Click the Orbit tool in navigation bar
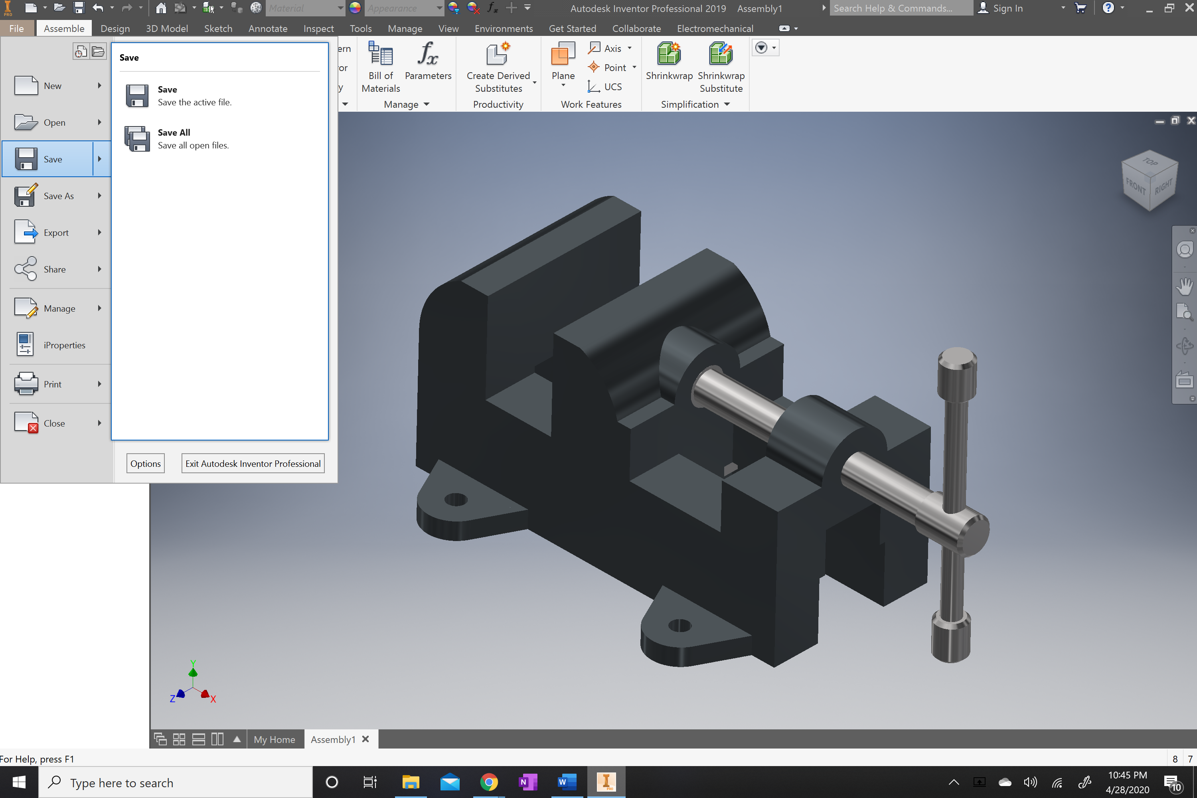1197x798 pixels. pyautogui.click(x=1185, y=346)
